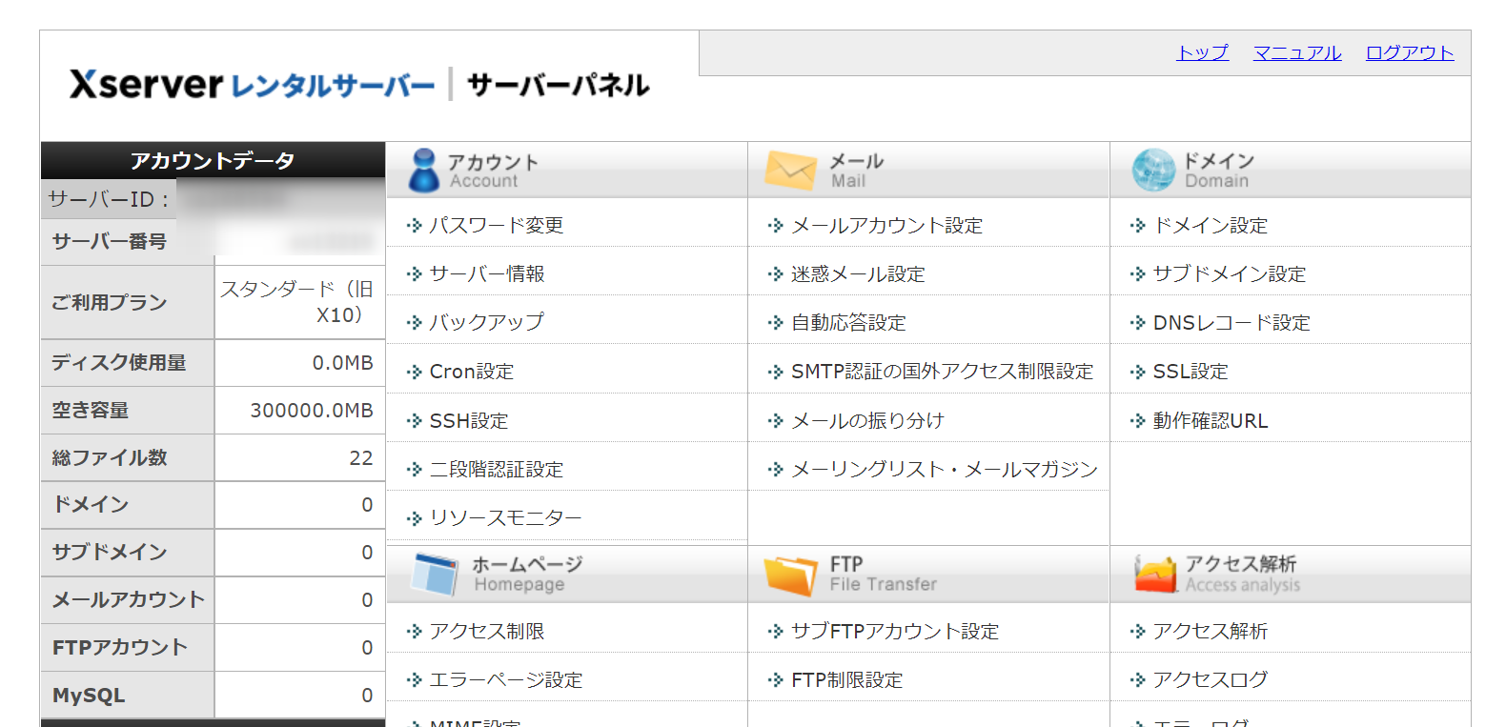Open アクセスログ
This screenshot has width=1506, height=727.
1211,679
